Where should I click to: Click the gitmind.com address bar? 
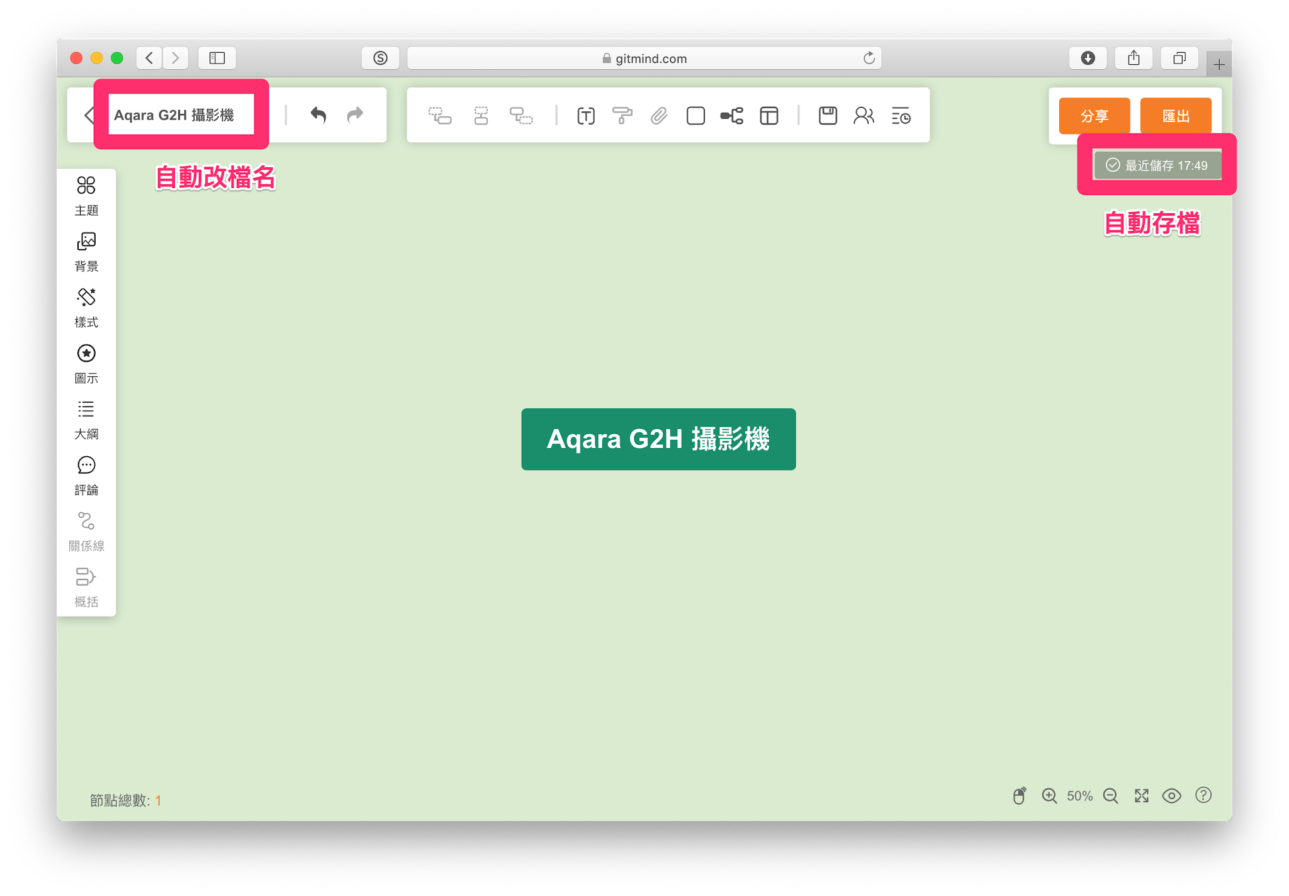pyautogui.click(x=644, y=59)
